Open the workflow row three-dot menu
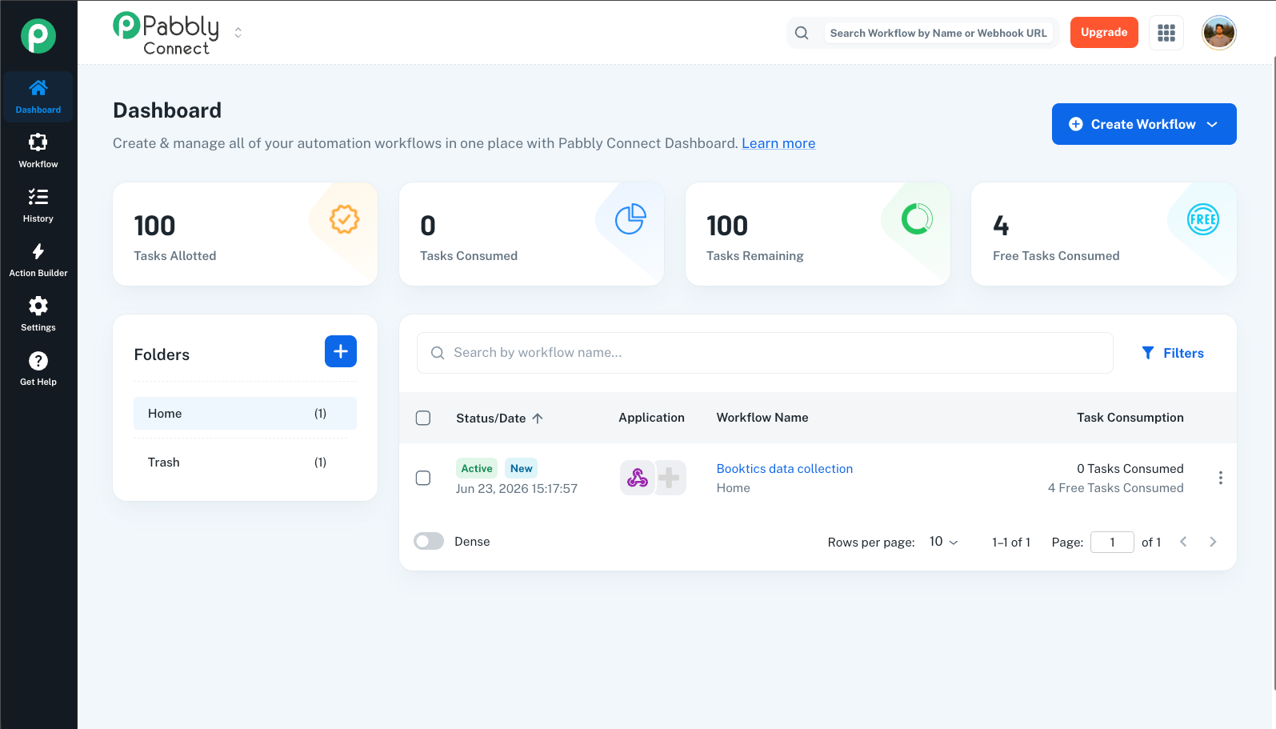 (1221, 478)
